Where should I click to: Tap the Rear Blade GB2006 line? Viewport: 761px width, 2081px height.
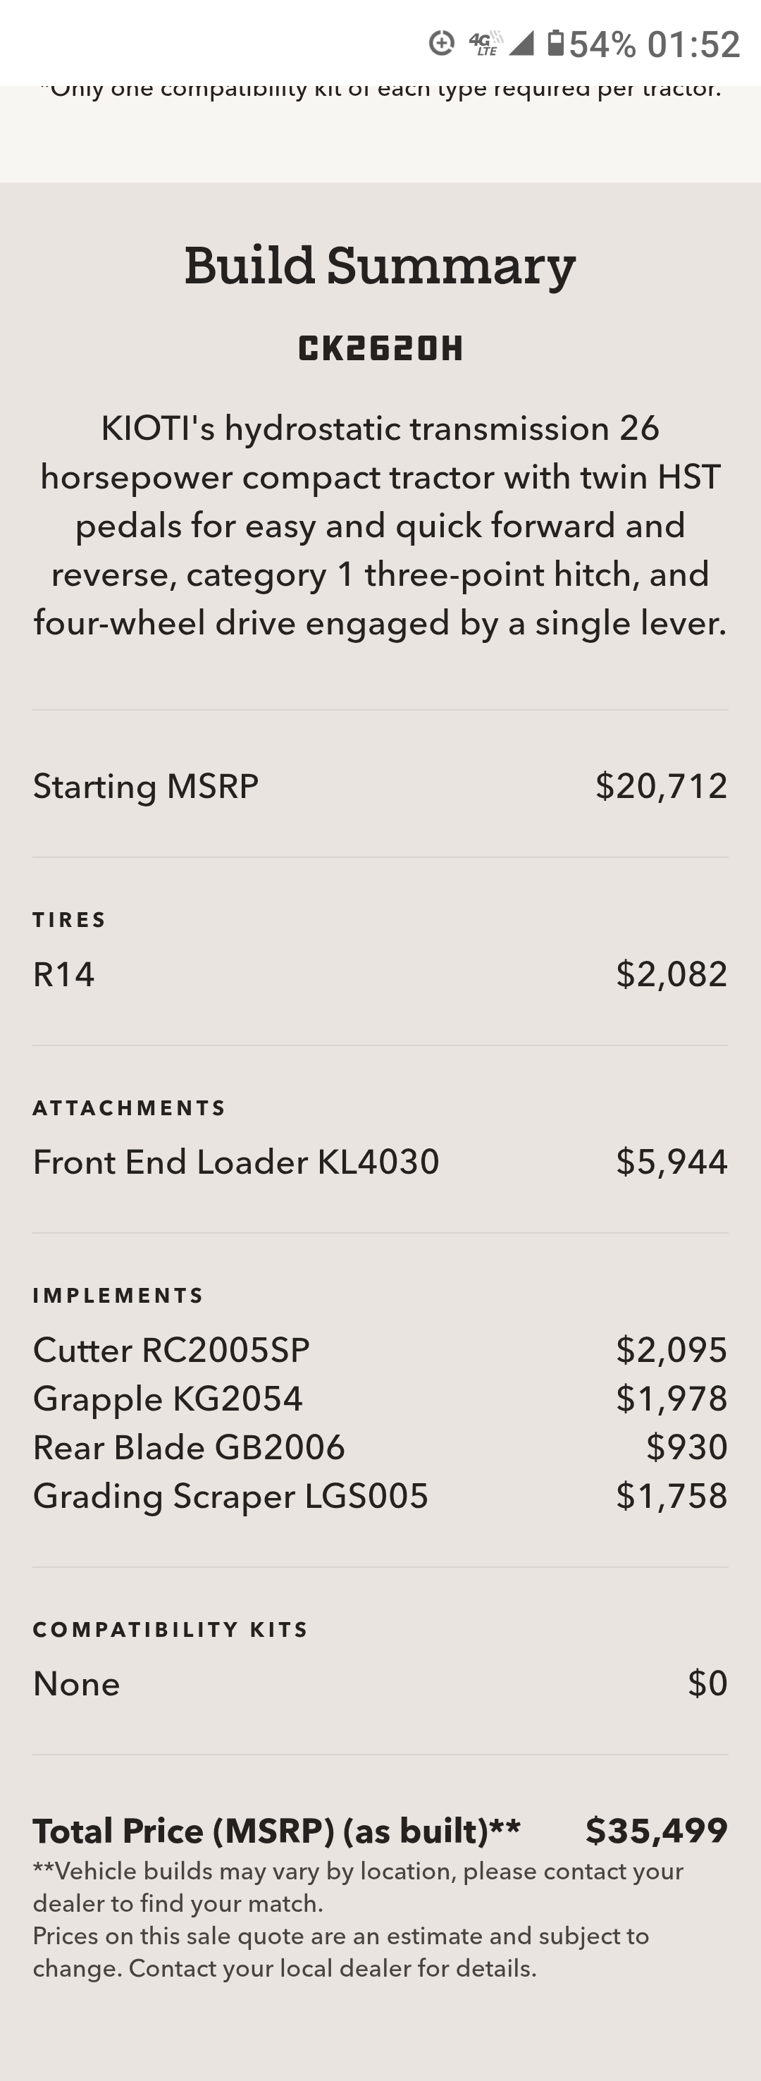(189, 1447)
